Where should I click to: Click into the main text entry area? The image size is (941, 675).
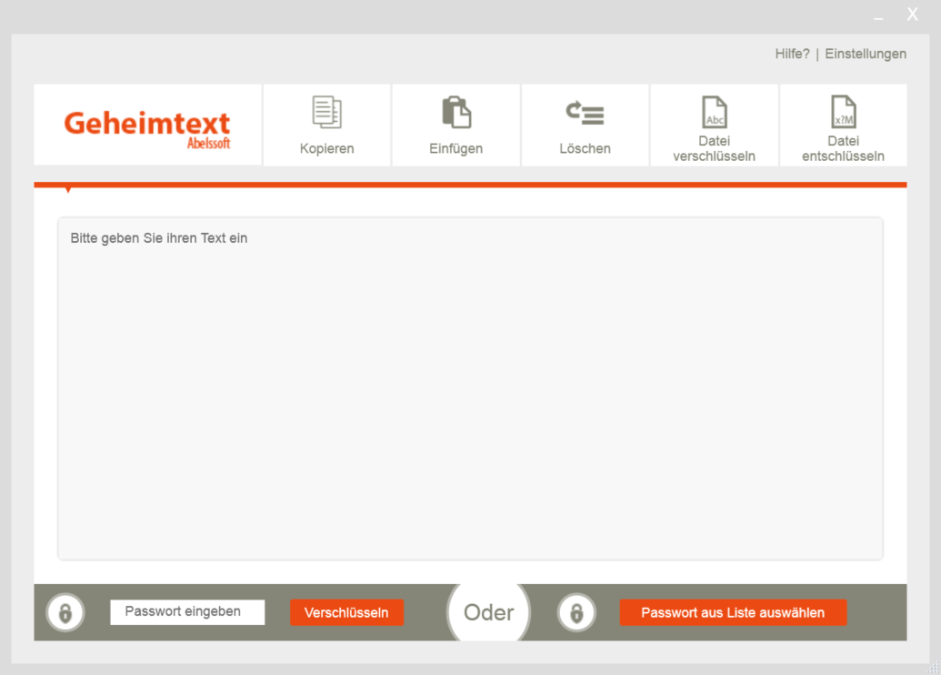pyautogui.click(x=470, y=391)
